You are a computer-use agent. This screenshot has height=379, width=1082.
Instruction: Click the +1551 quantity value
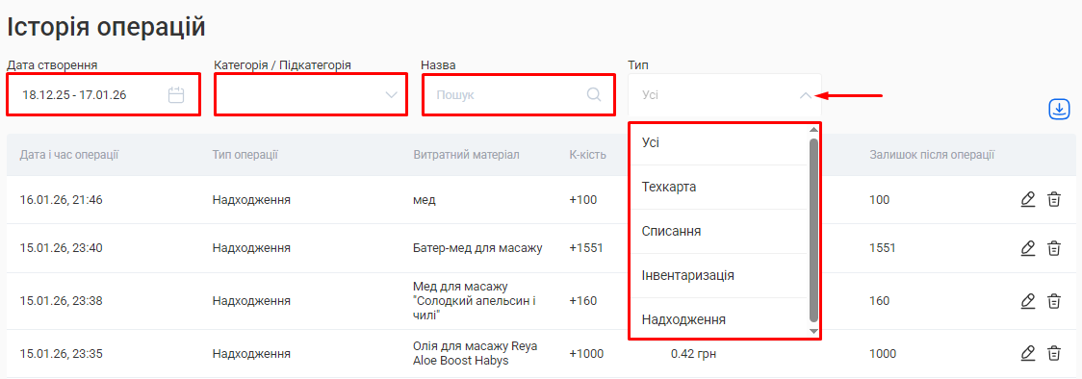click(586, 247)
